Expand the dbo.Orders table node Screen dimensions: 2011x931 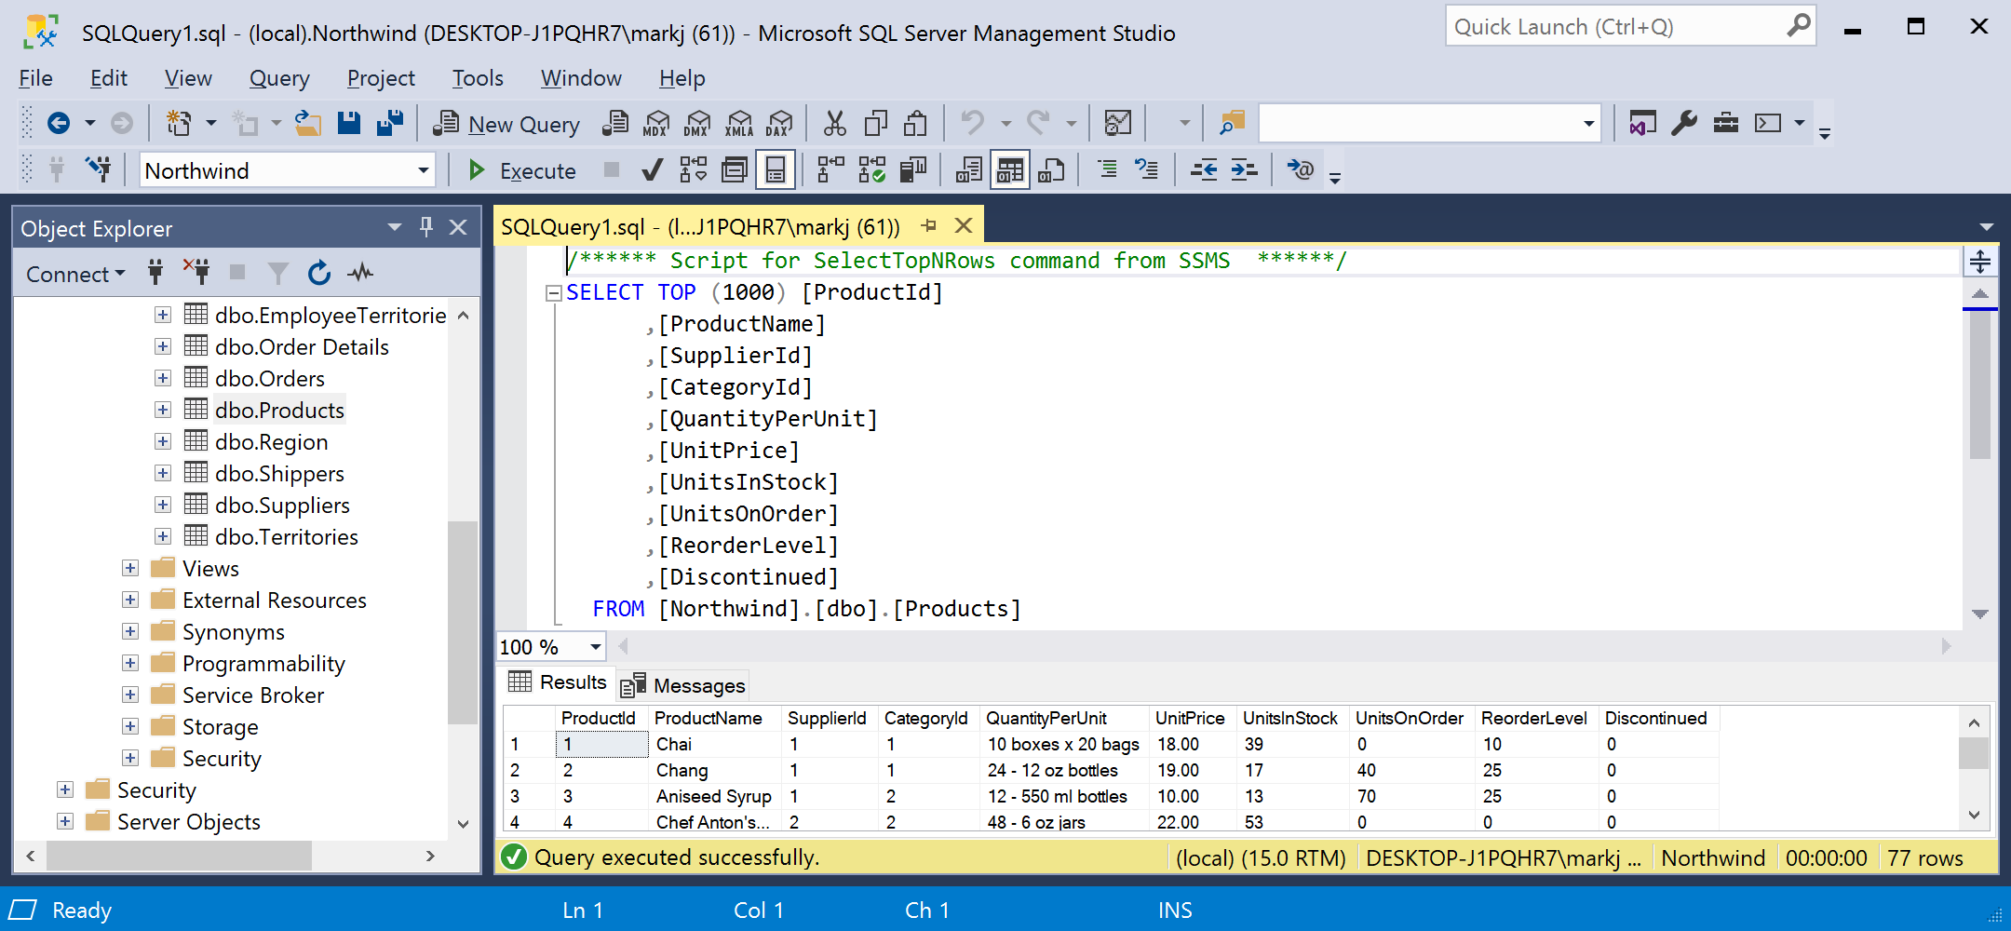(x=163, y=378)
